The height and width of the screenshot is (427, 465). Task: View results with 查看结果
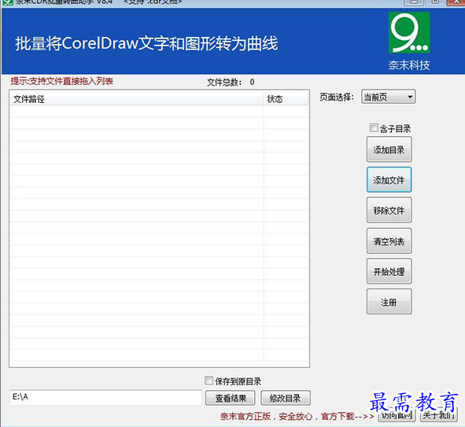(231, 398)
